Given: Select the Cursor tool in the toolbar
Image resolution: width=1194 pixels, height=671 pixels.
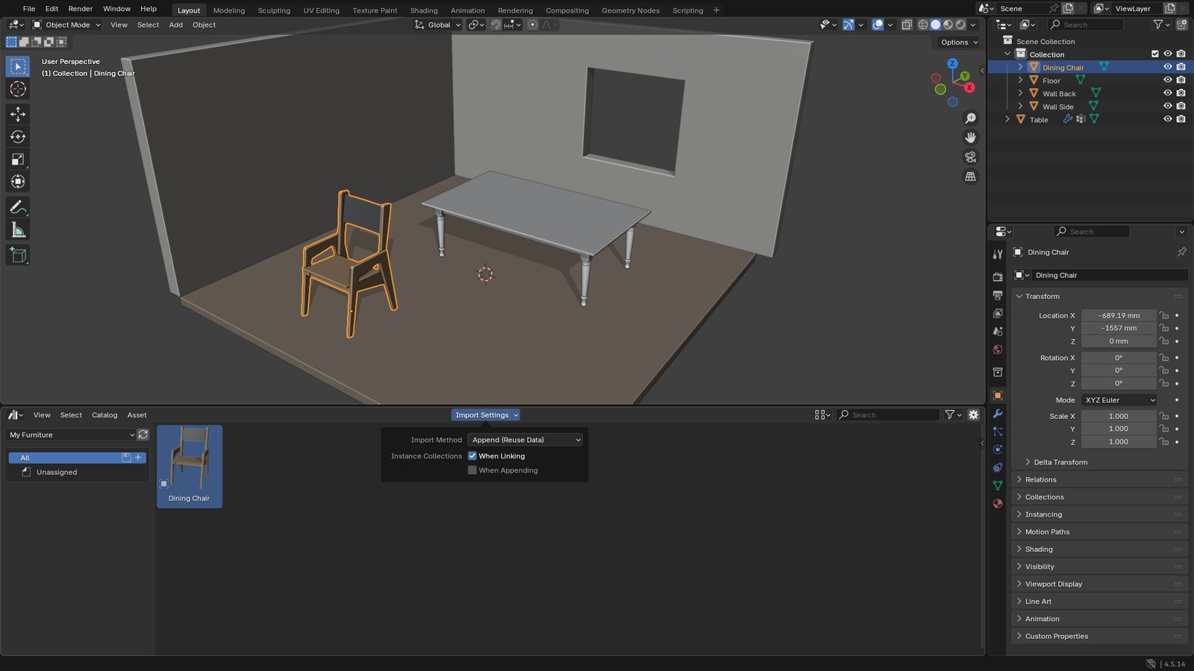Looking at the screenshot, I should coord(18,89).
